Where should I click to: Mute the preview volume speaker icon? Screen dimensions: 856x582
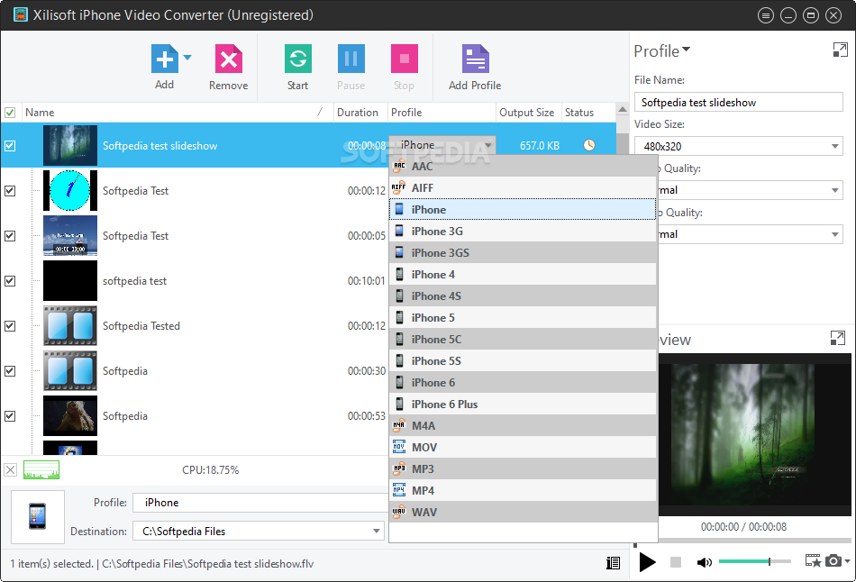705,562
